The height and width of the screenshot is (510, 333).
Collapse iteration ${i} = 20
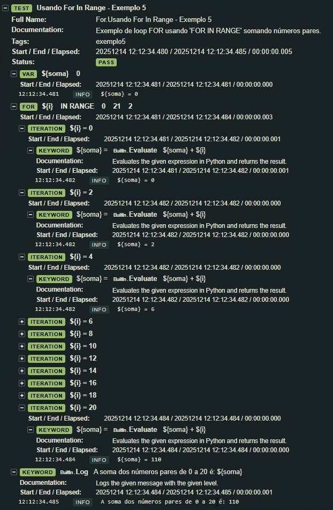tap(22, 408)
